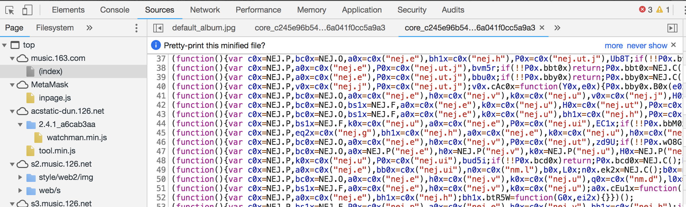Click the red error count icon

point(642,10)
